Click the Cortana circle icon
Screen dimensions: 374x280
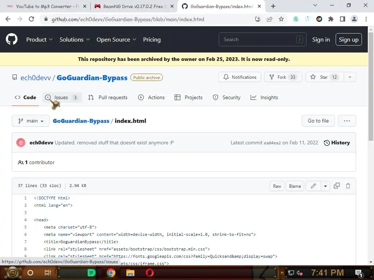pyautogui.click(x=30, y=273)
